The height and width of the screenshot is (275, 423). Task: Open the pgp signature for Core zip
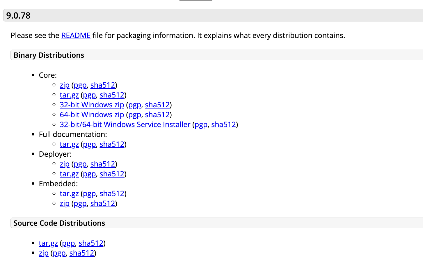[80, 85]
